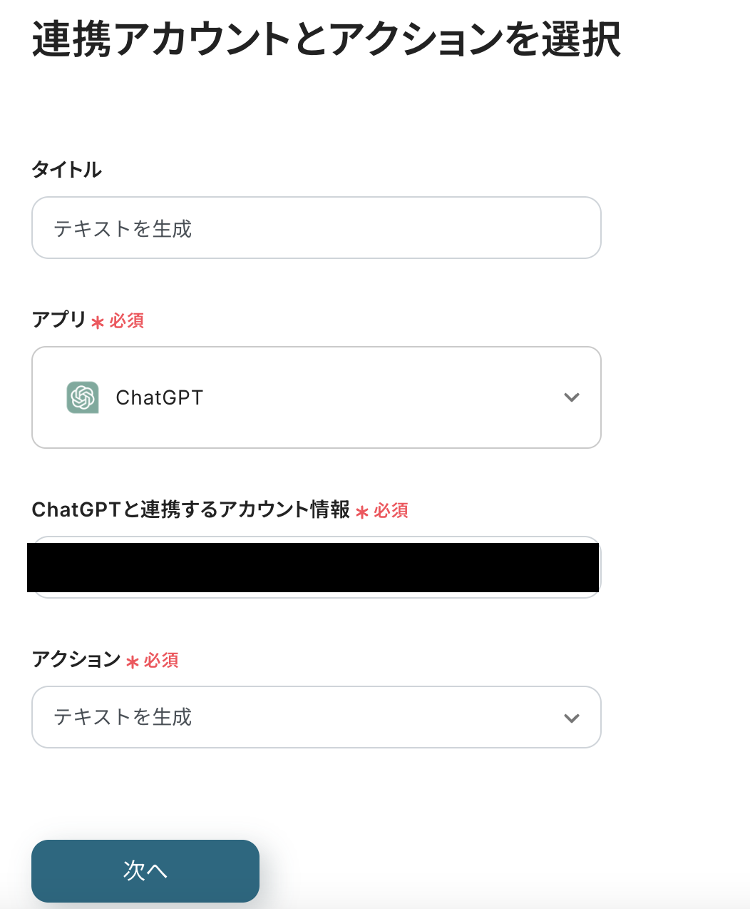Image resolution: width=750 pixels, height=909 pixels.
Task: Click the chevron on the アクション selector
Action: [x=571, y=717]
